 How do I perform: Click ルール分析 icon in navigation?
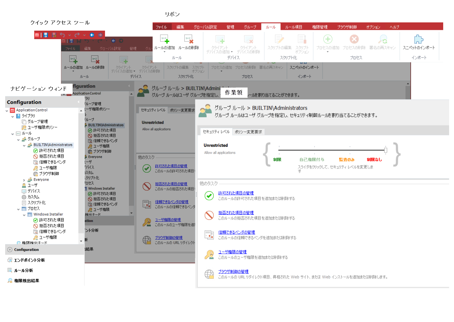point(10,270)
